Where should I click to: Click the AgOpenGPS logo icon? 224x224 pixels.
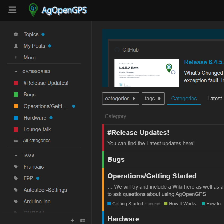[x=33, y=10]
